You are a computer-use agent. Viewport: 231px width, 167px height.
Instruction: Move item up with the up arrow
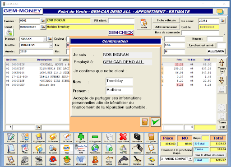(x=222, y=63)
